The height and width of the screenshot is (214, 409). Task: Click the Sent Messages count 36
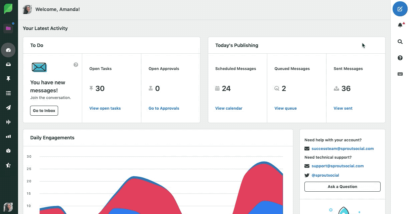coord(346,88)
